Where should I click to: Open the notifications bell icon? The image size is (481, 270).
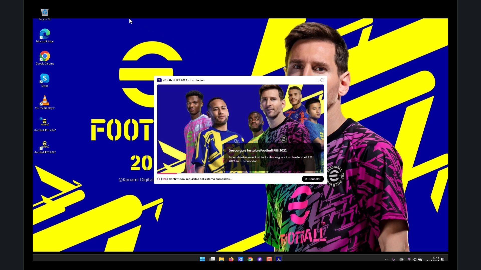click(442, 259)
